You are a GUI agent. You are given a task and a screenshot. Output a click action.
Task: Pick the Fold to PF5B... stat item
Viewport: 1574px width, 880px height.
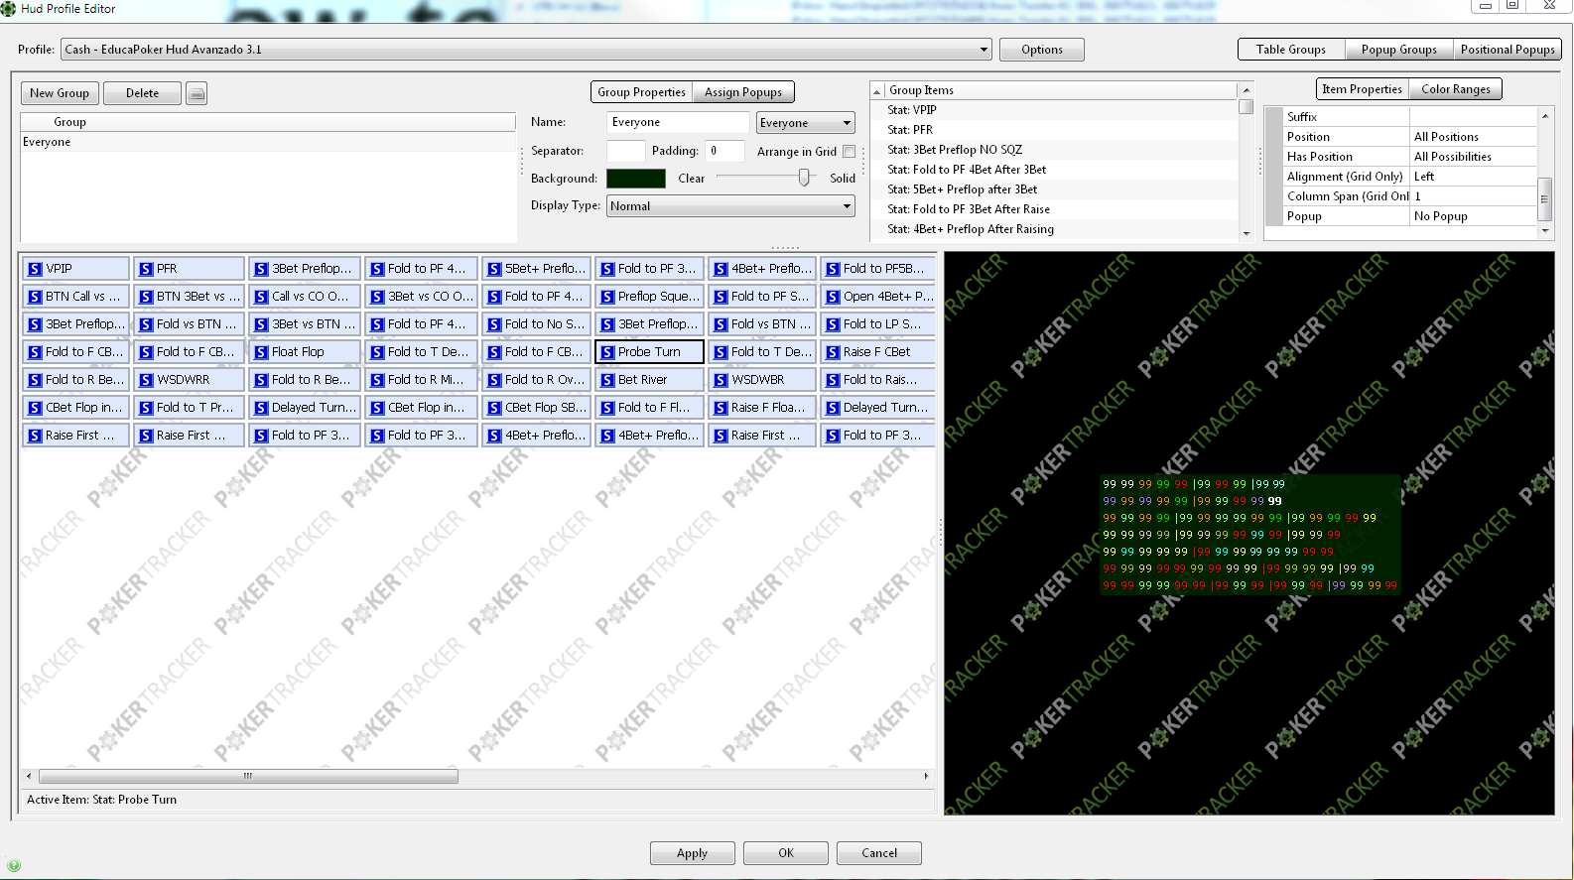(877, 269)
